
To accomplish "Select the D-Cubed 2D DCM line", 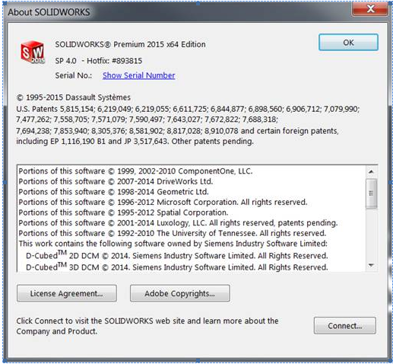I will click(177, 255).
